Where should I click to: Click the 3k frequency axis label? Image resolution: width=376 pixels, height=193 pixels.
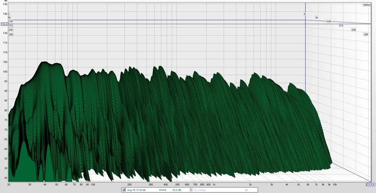coord(271,185)
